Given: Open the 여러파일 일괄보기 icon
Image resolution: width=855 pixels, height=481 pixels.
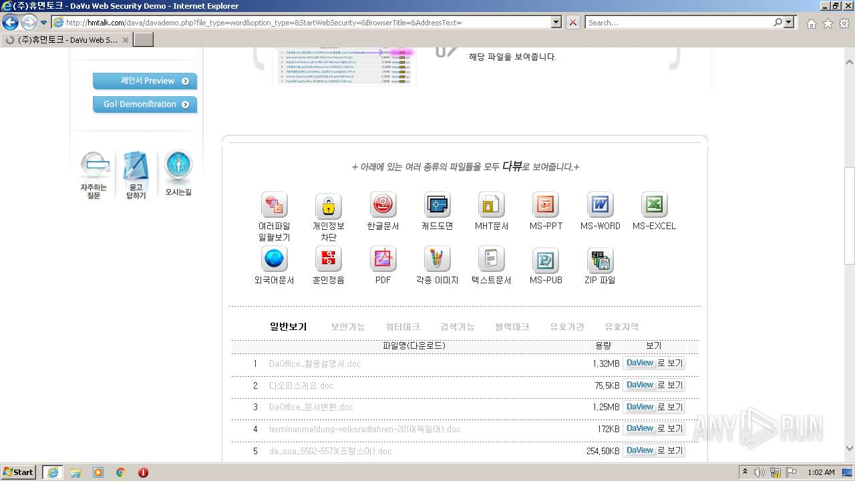Looking at the screenshot, I should [x=274, y=205].
